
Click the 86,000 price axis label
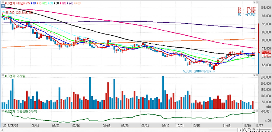click(267, 32)
